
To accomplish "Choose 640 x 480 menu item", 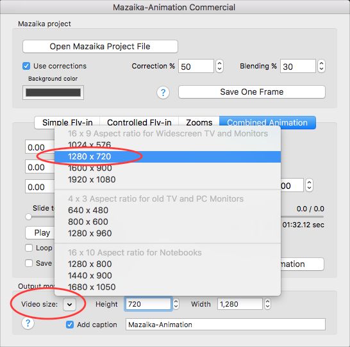I will tap(168, 210).
